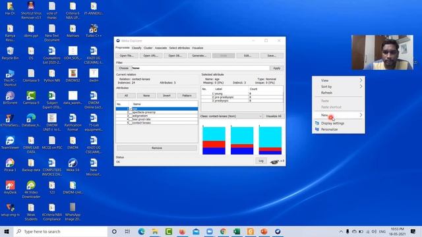Open File Explorer from the taskbar
The width and height of the screenshot is (422, 237).
tap(155, 231)
